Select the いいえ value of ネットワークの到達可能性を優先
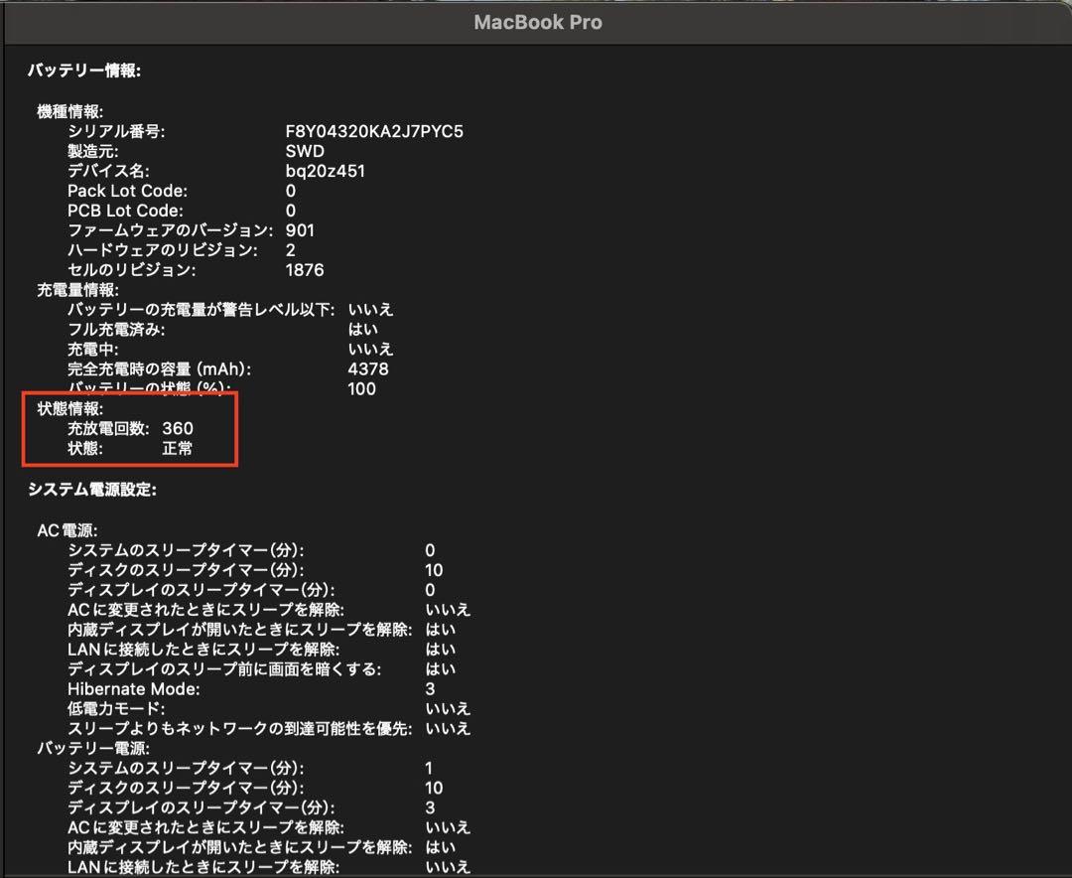This screenshot has width=1072, height=878. pos(448,729)
